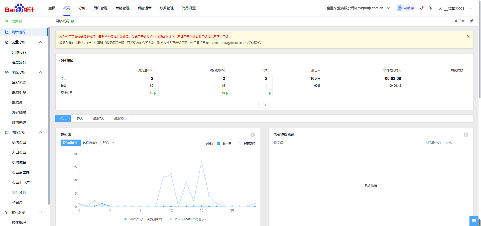This screenshot has width=481, height=226.
Task: Click the blue message icon at bottom right
Action: [474, 220]
